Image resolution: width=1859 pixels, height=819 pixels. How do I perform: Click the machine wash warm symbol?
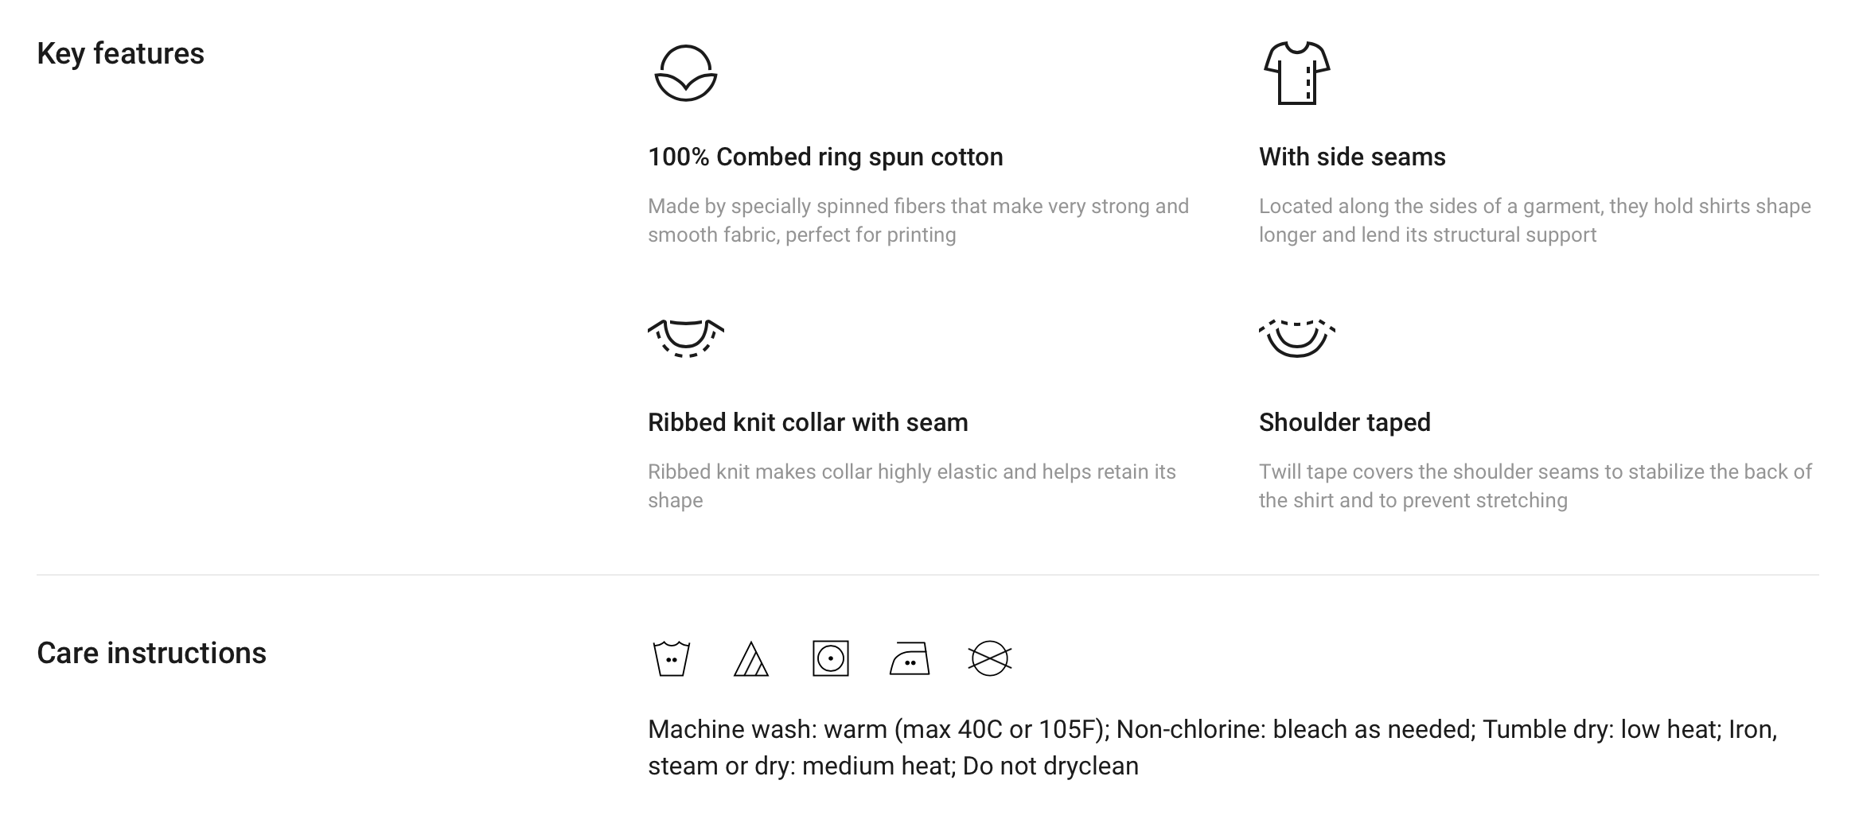[x=671, y=658]
